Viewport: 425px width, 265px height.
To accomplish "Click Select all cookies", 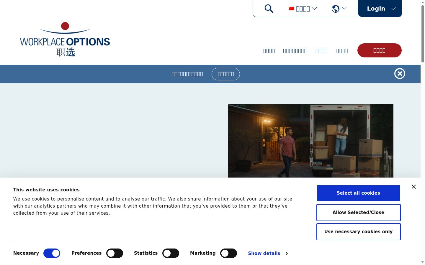I will click(x=359, y=193).
